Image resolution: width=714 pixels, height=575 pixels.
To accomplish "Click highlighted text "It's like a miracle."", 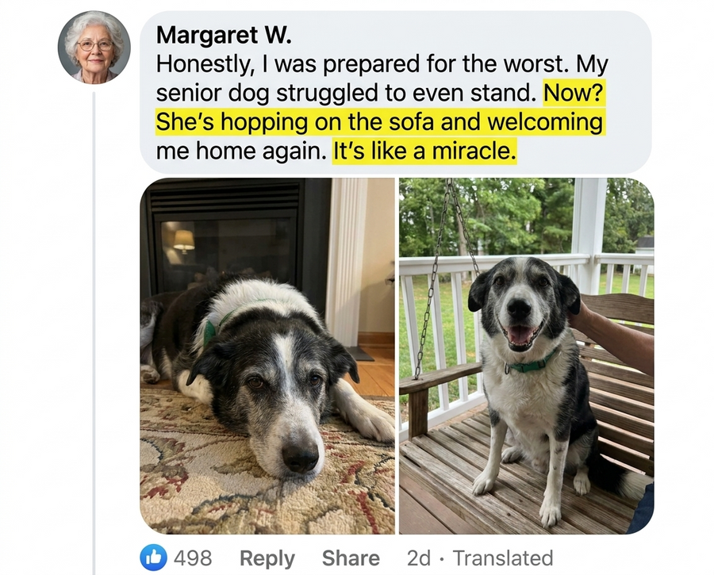I will click(x=424, y=151).
